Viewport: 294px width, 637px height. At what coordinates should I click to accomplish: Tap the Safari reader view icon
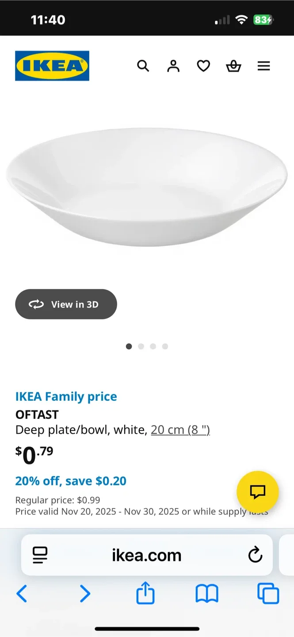[40, 555]
